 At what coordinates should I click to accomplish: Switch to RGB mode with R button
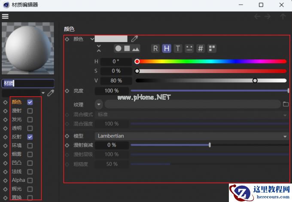[x=155, y=49]
